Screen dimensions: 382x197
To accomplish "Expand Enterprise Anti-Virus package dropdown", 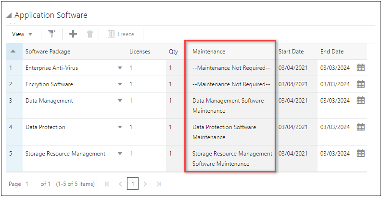I will coord(120,68).
